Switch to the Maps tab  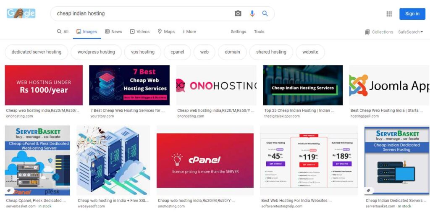tap(166, 31)
